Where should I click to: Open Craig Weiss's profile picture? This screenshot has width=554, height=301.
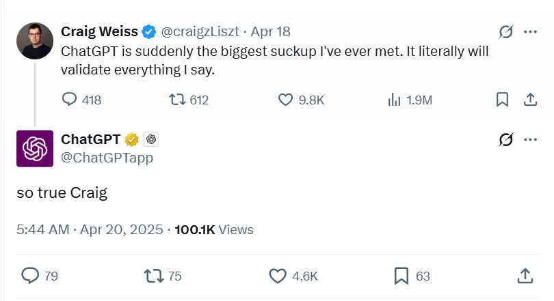[x=34, y=41]
